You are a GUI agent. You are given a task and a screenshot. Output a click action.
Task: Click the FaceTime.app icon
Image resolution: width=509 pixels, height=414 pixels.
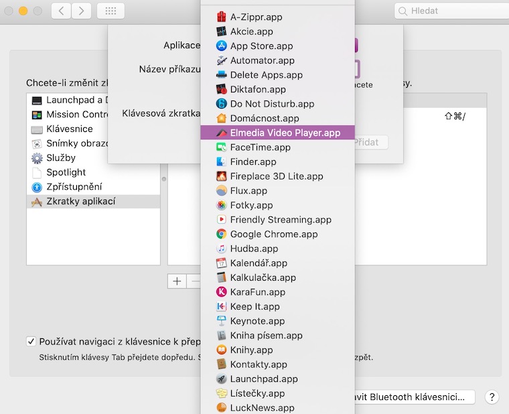tap(222, 147)
